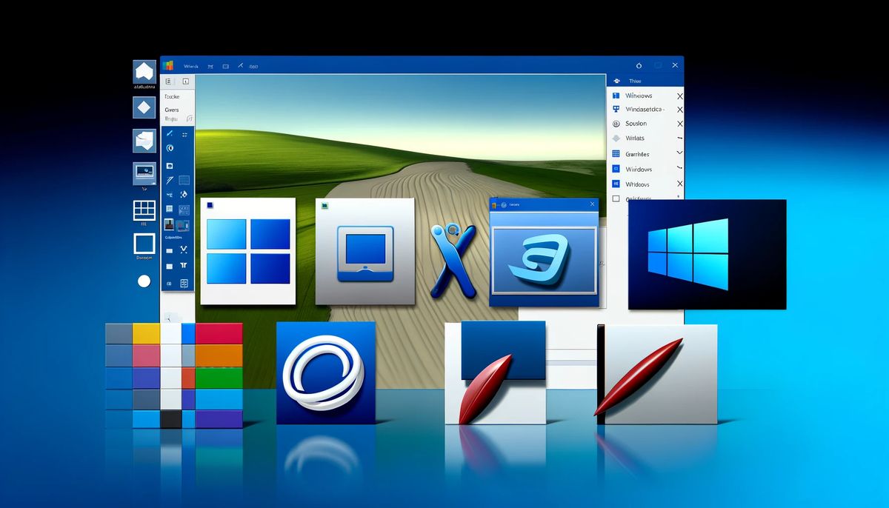
Task: Open the white diamond desktop icon
Action: [x=144, y=108]
